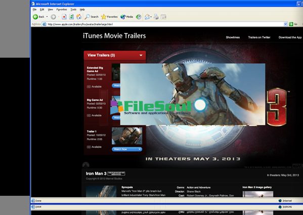Stop loading with the red X icon
The image size is (303, 215).
point(64,17)
